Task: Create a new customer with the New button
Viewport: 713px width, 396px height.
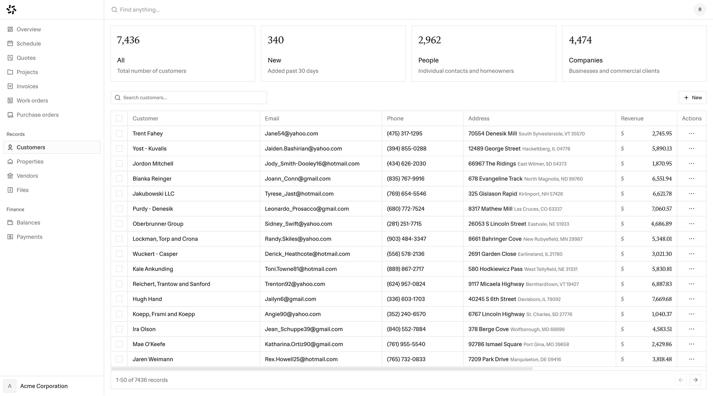Action: (x=693, y=97)
